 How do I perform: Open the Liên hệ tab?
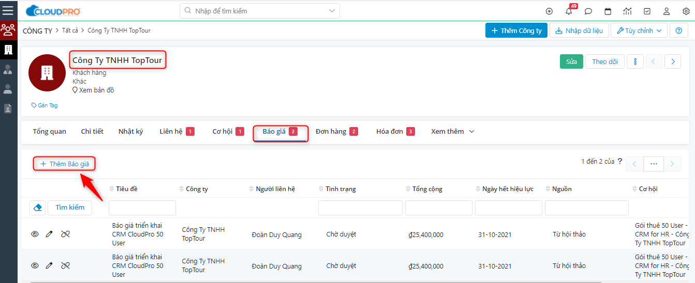(x=176, y=131)
